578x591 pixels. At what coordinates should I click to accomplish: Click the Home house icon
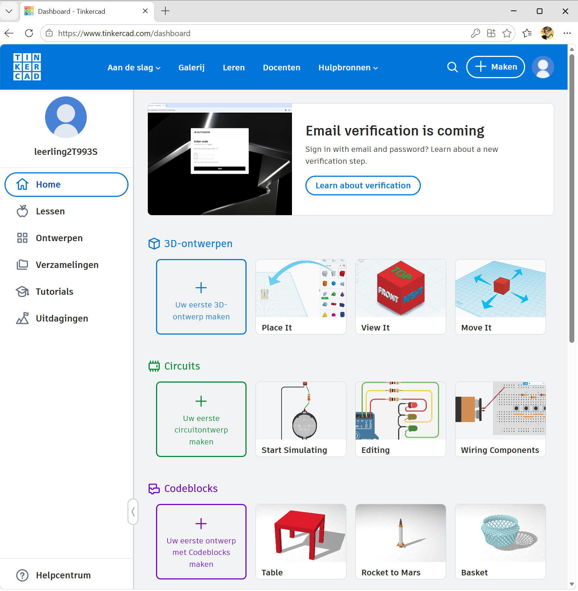point(22,184)
